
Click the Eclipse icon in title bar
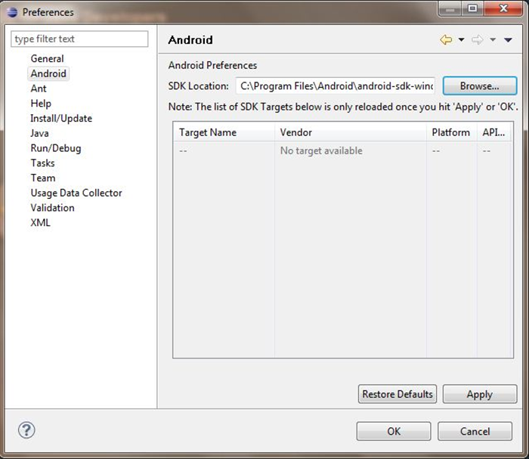[12, 12]
